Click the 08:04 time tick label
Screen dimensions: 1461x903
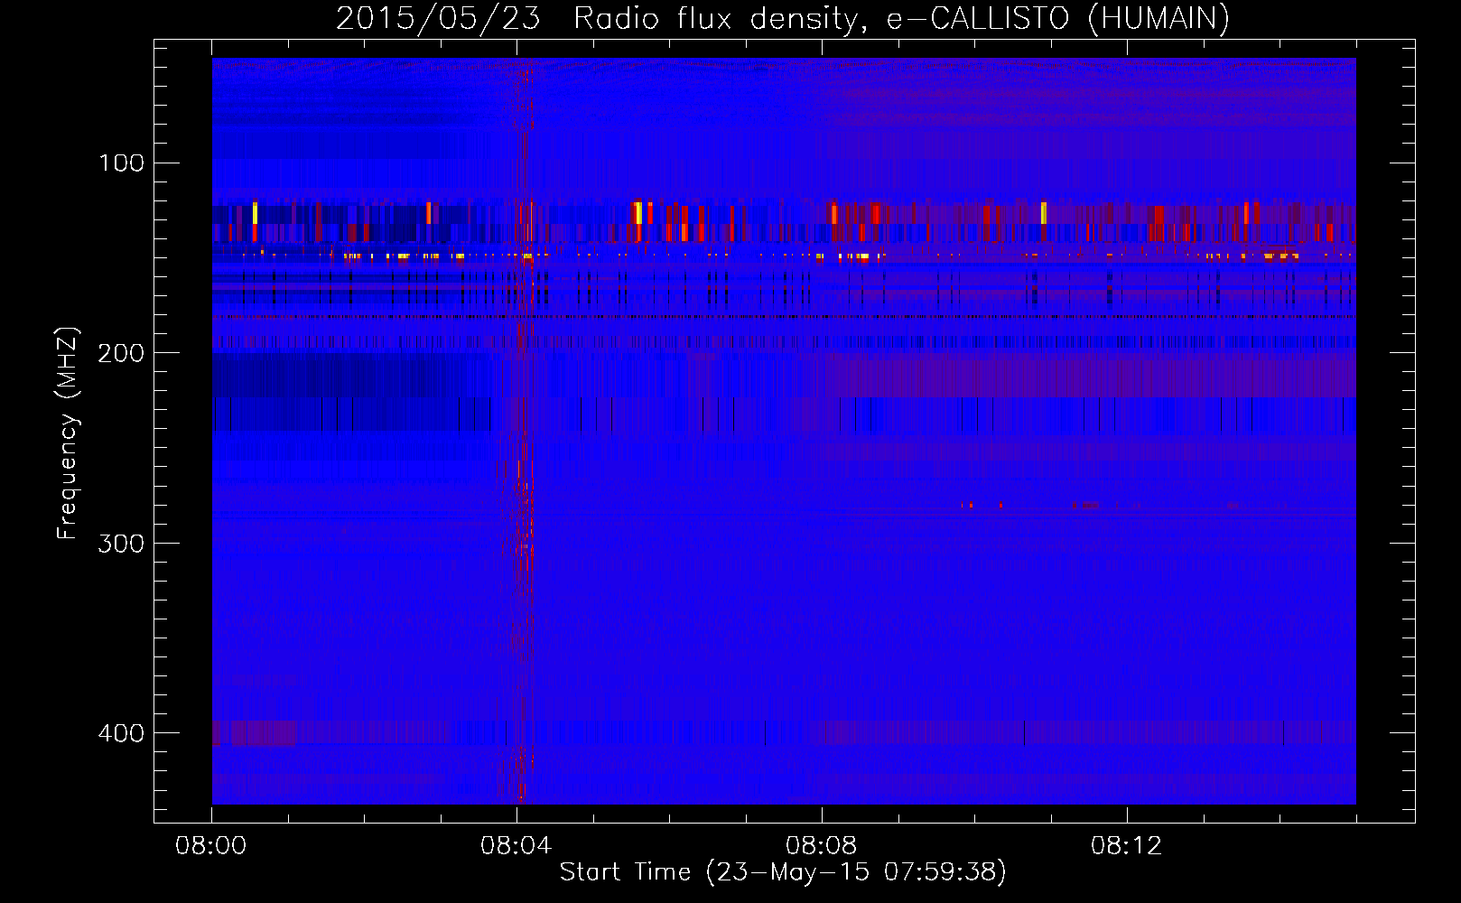[516, 846]
